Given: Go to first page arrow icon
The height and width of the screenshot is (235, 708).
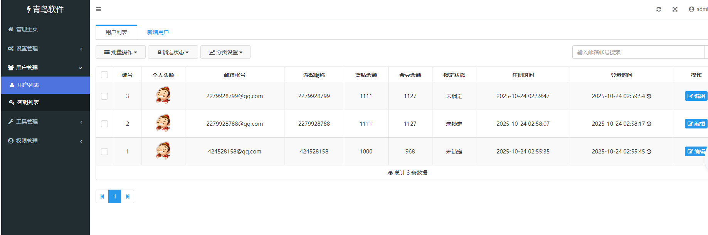Looking at the screenshot, I should point(102,197).
